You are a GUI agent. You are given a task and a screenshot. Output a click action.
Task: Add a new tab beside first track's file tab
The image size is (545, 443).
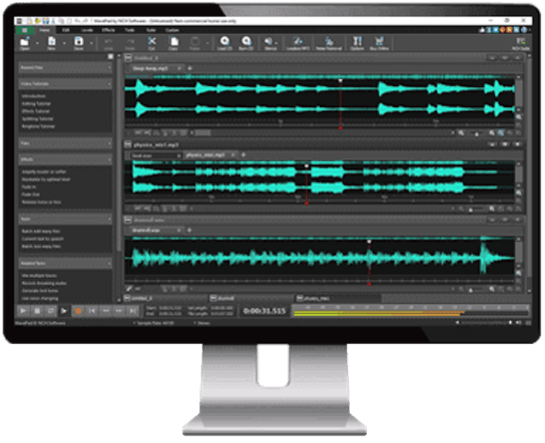click(190, 69)
